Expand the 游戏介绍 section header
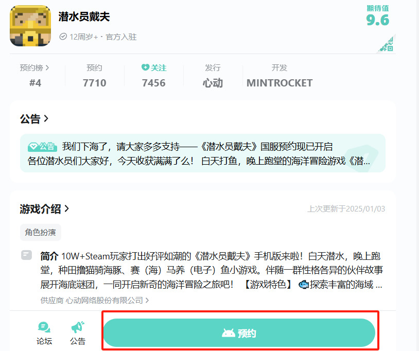419x351 pixels. tap(44, 209)
